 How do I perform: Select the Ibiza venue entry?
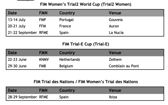pyautogui.click(x=113, y=97)
